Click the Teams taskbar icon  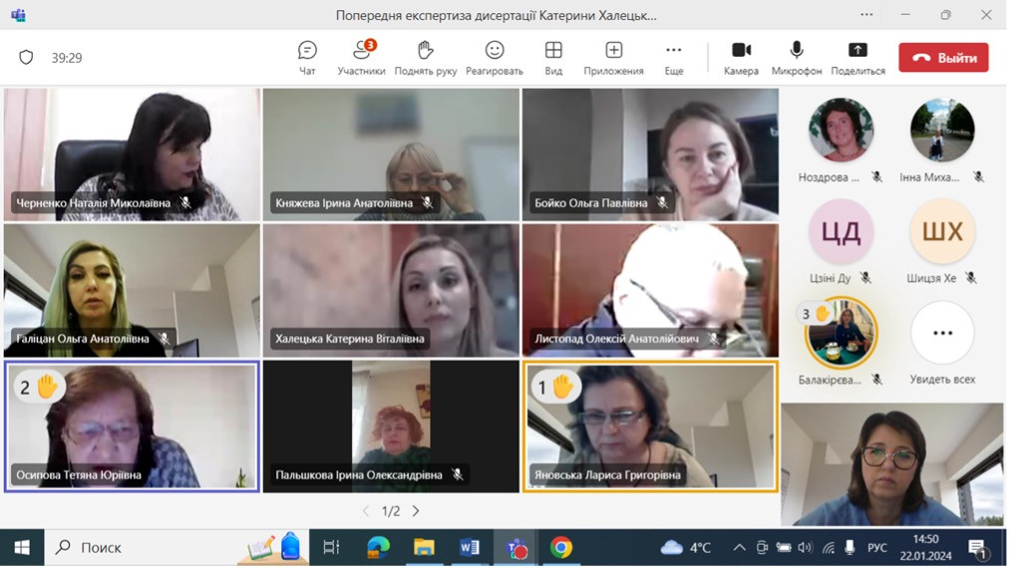tap(515, 547)
